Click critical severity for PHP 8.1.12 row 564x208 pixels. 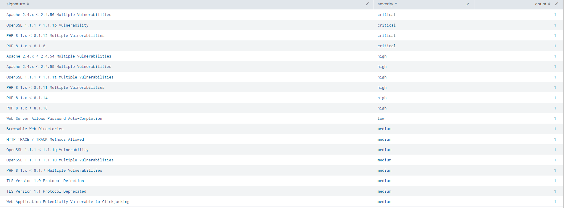[x=387, y=35]
